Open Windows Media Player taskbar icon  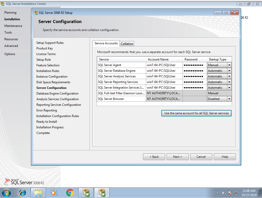pyautogui.click(x=54, y=192)
